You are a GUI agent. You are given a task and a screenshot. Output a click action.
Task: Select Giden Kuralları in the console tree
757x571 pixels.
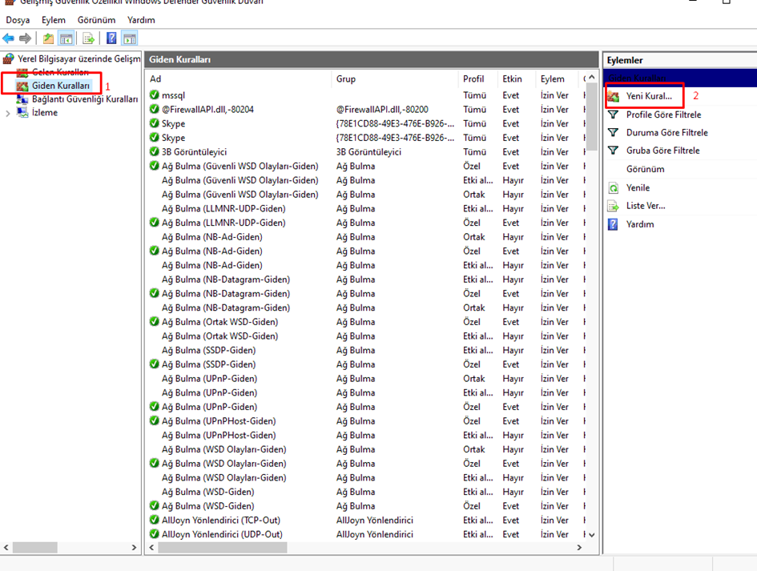click(x=61, y=86)
